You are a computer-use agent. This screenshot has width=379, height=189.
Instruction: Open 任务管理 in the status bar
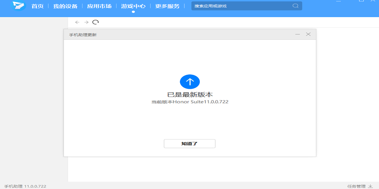coord(356,186)
